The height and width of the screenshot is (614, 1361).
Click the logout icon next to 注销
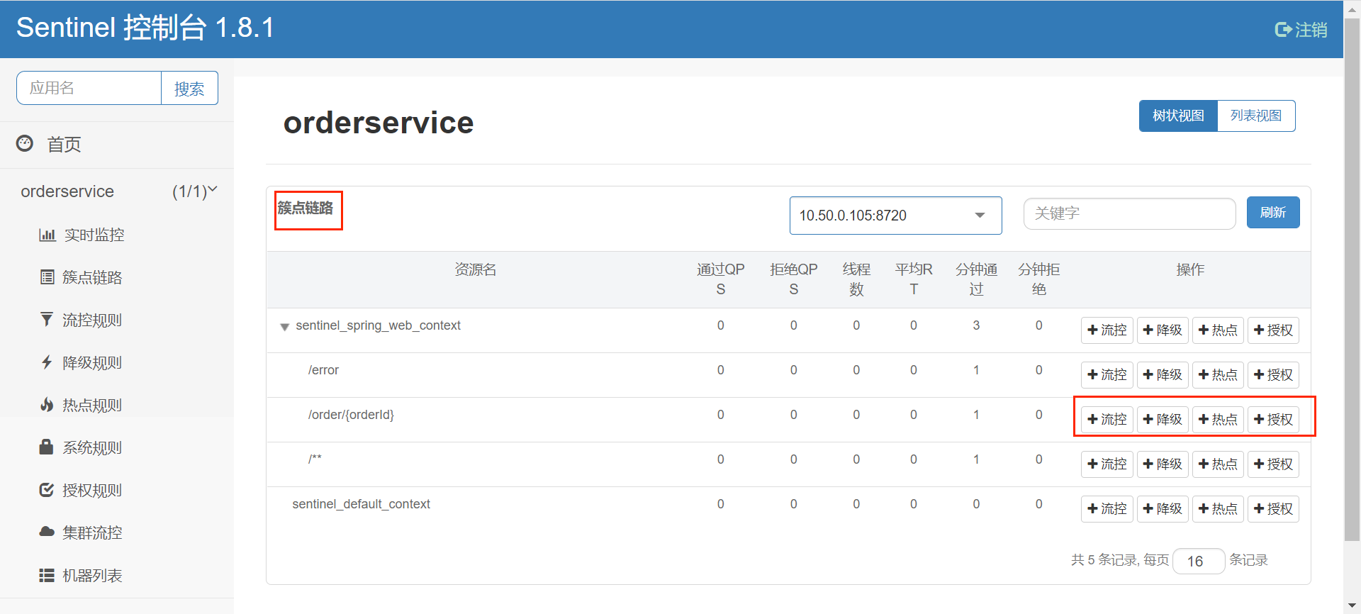click(x=1283, y=29)
